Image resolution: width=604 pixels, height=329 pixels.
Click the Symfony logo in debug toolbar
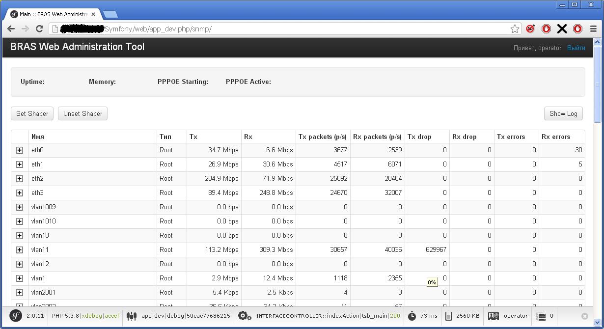(x=16, y=316)
